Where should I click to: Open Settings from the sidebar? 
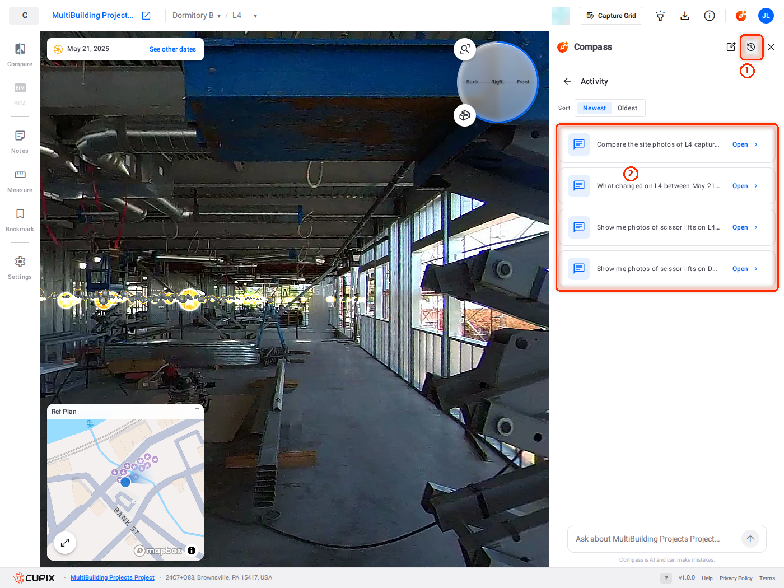point(20,268)
